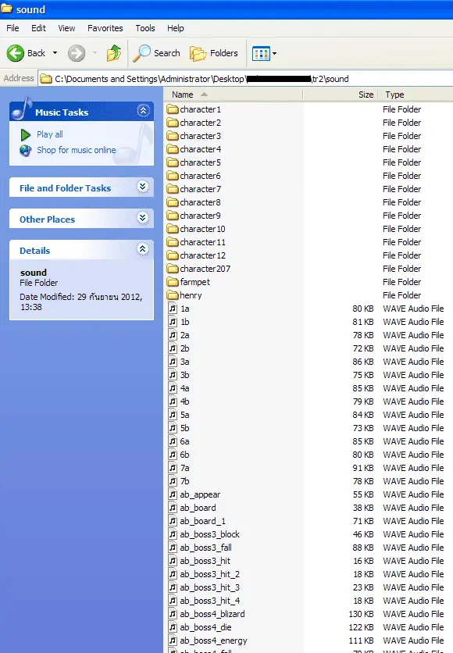Open the Help menu
The image size is (453, 653).
(175, 28)
